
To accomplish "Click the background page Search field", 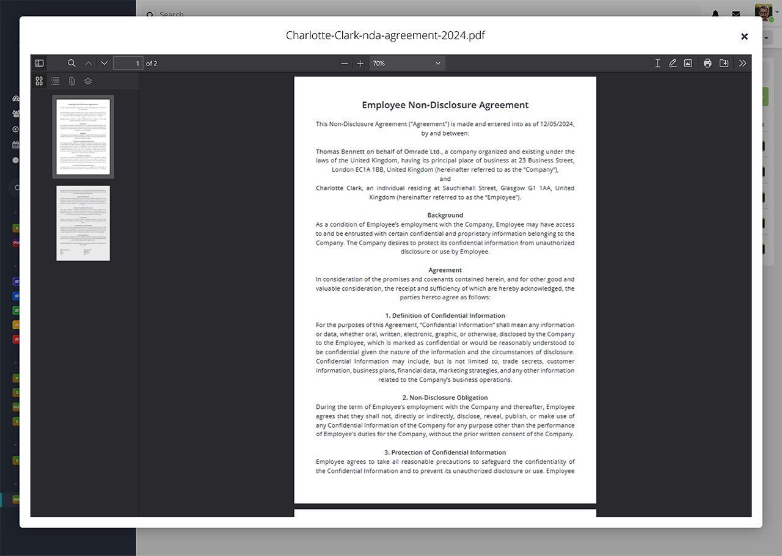I will tap(422, 13).
